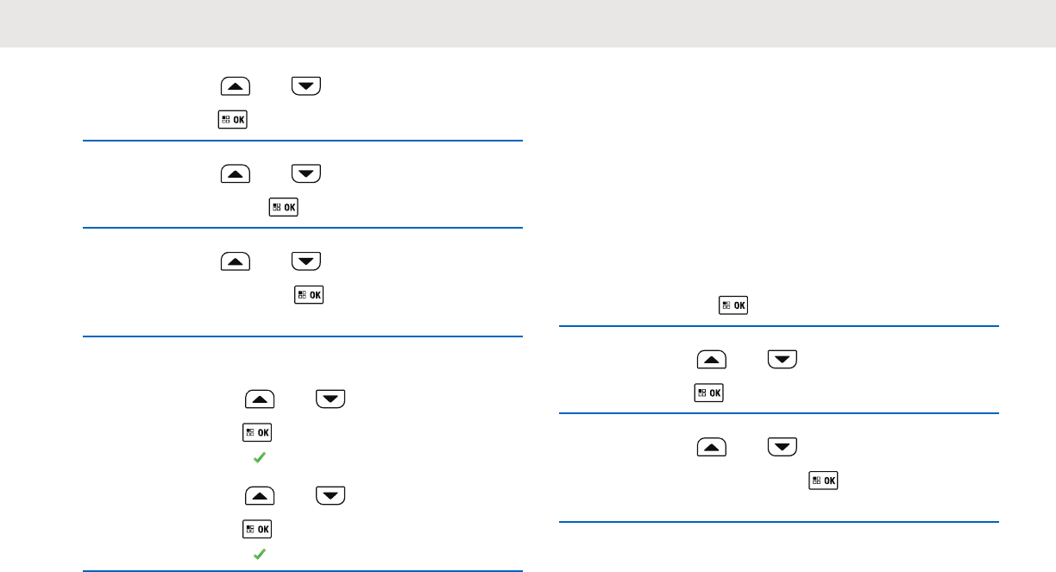Click down arrow in third left-column section
The image size is (1056, 572).
point(305,261)
